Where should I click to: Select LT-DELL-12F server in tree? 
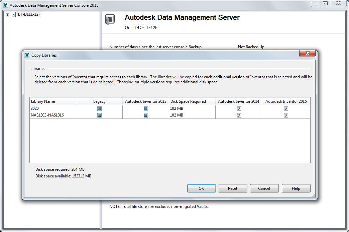pyautogui.click(x=29, y=14)
